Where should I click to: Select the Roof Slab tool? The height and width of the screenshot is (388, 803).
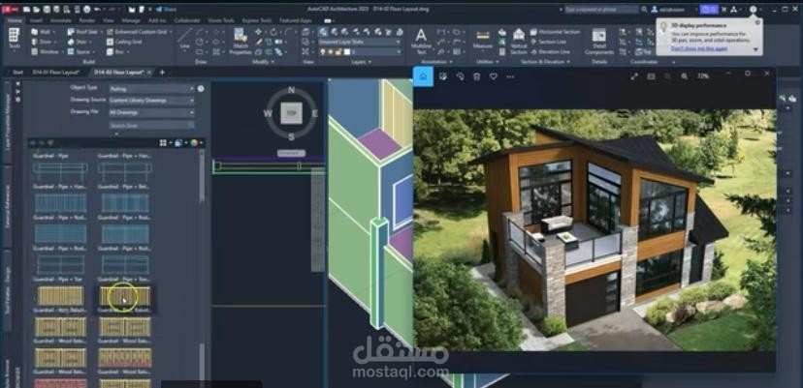(85, 32)
